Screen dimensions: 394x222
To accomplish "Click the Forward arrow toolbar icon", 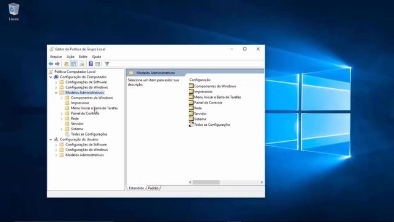I will click(x=57, y=64).
